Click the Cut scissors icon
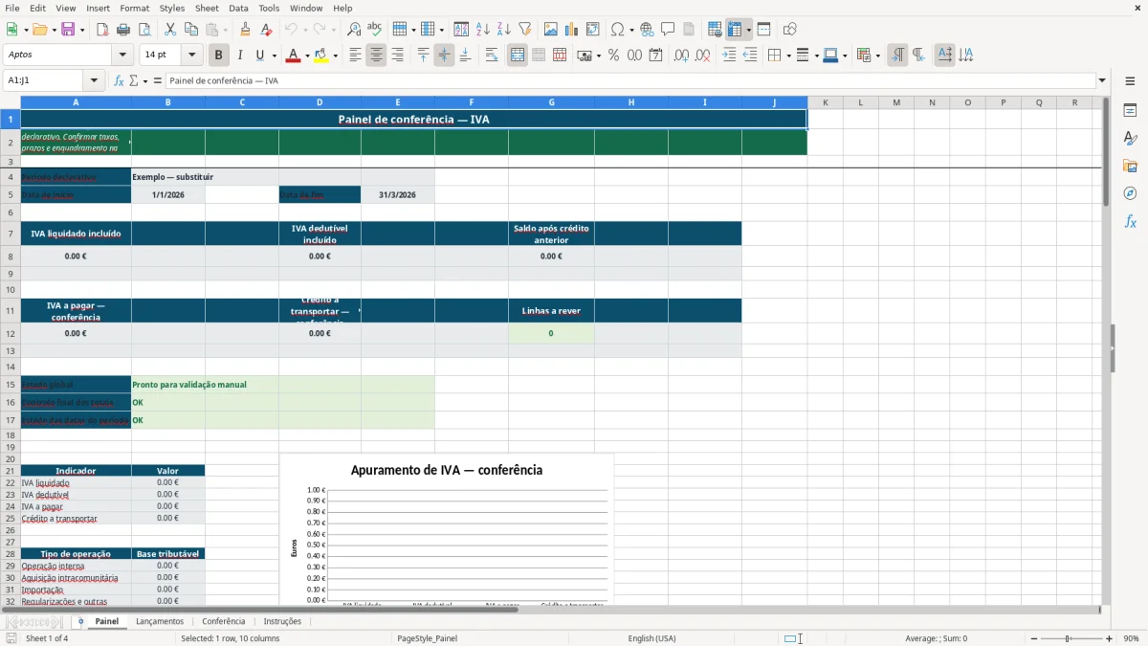 point(170,30)
